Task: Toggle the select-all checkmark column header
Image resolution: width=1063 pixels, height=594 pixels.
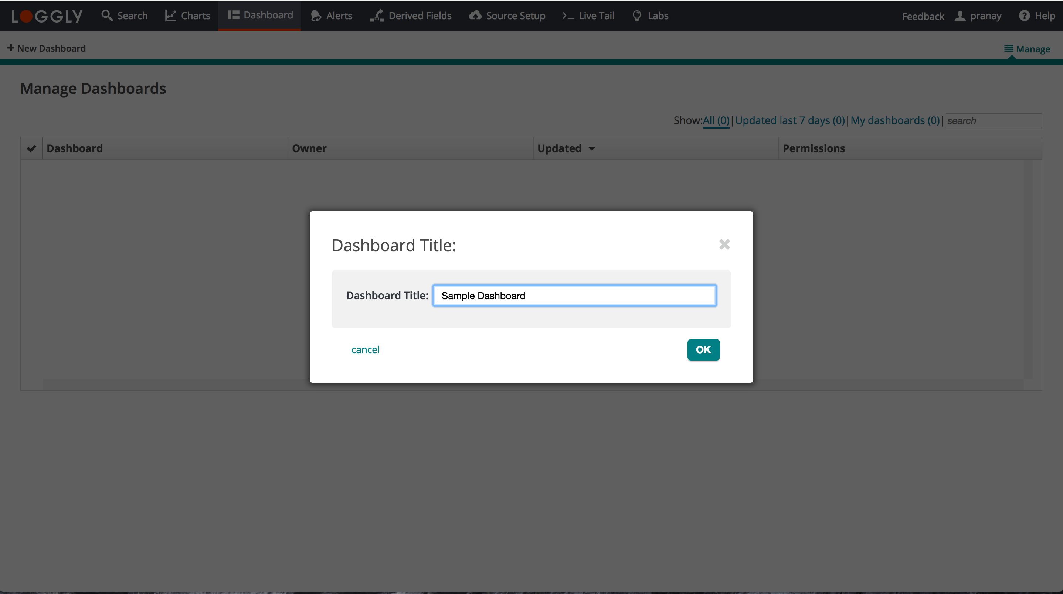Action: click(31, 148)
